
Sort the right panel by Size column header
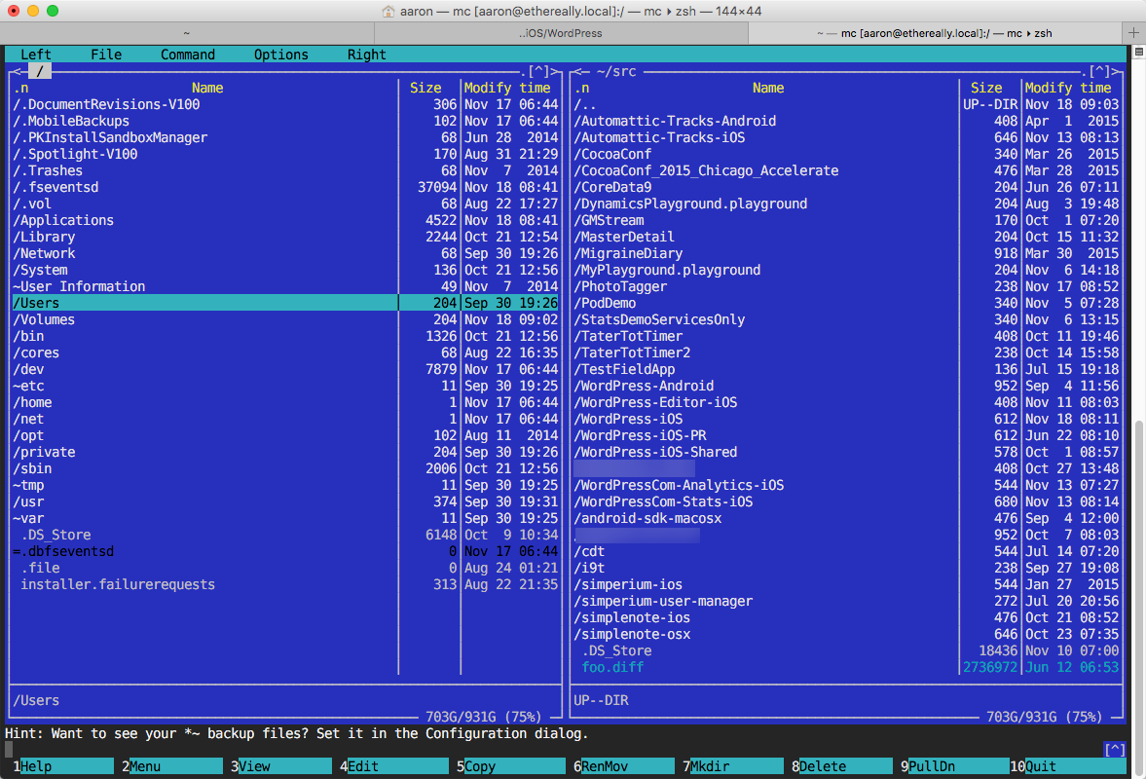coord(985,88)
